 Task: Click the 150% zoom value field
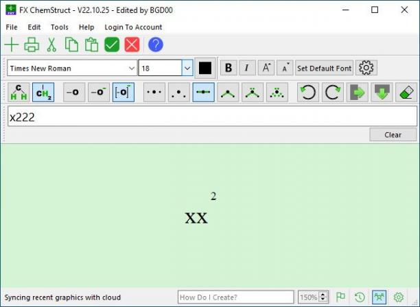(x=309, y=297)
